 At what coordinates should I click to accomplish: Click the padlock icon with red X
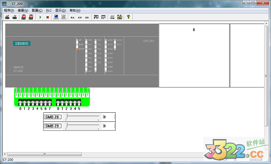point(120,17)
